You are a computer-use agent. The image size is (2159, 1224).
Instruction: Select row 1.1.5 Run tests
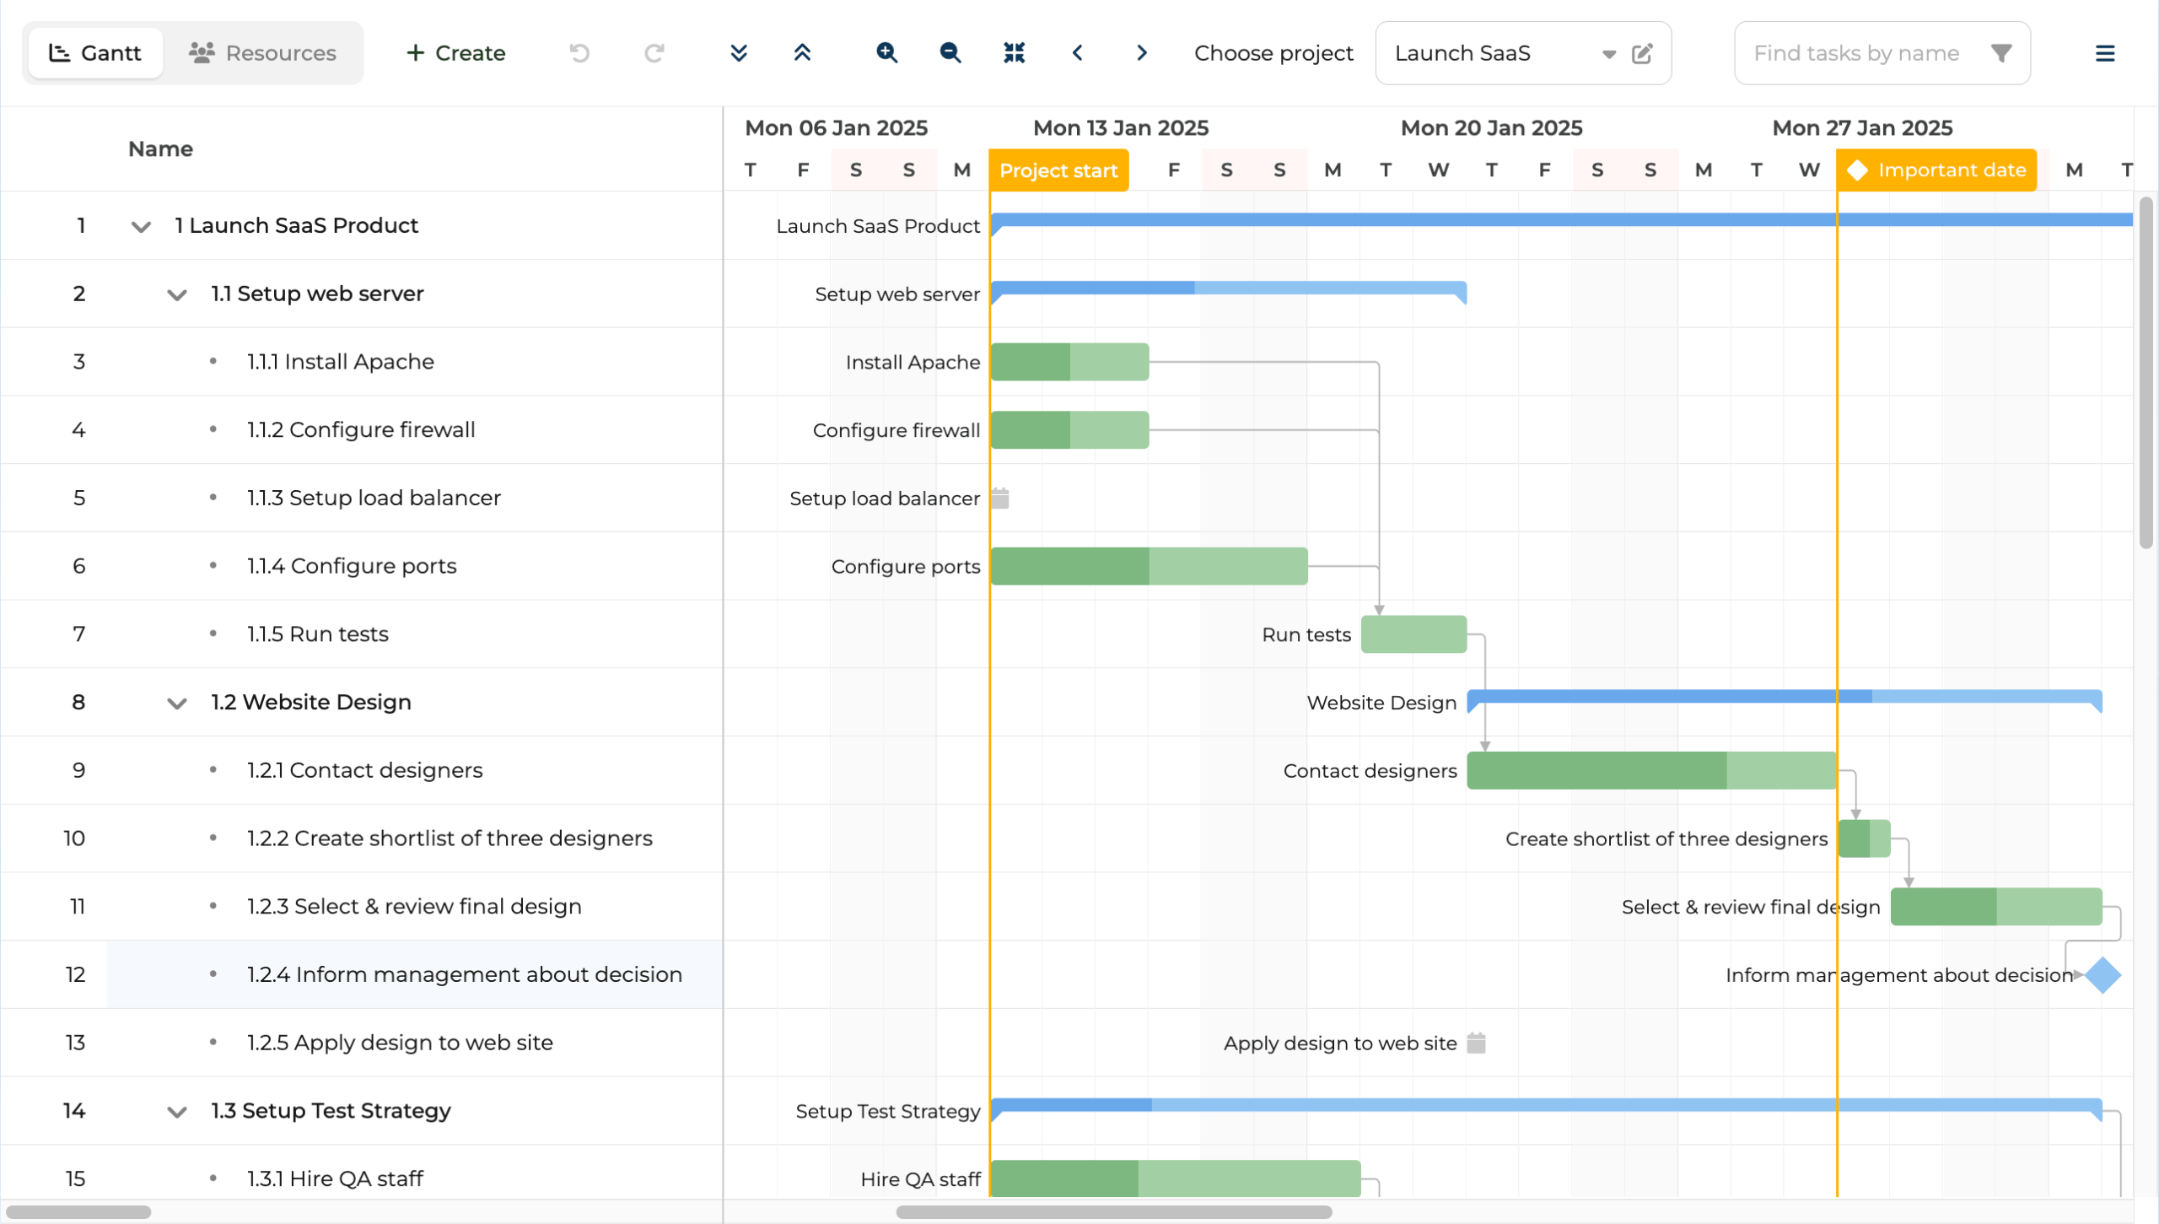[x=361, y=634]
